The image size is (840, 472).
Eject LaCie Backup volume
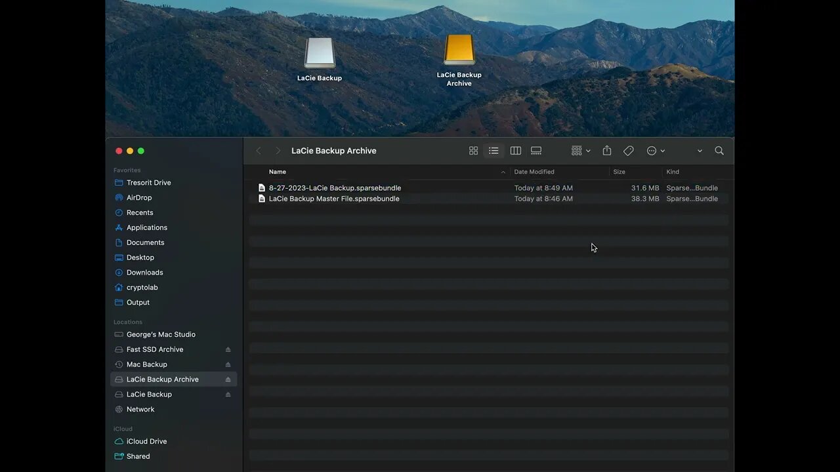[x=228, y=395]
